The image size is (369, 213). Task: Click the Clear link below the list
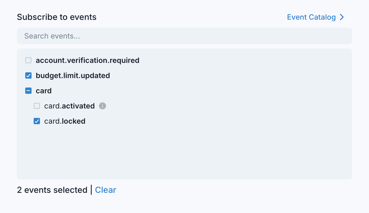tap(105, 190)
